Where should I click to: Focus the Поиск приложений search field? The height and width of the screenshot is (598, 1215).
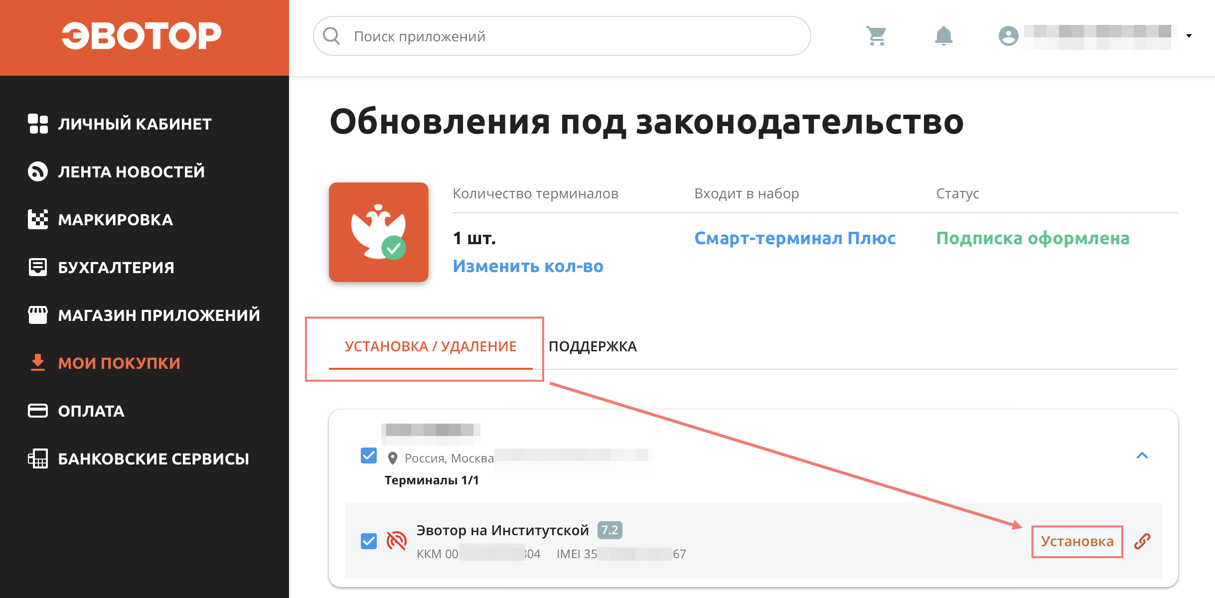562,36
